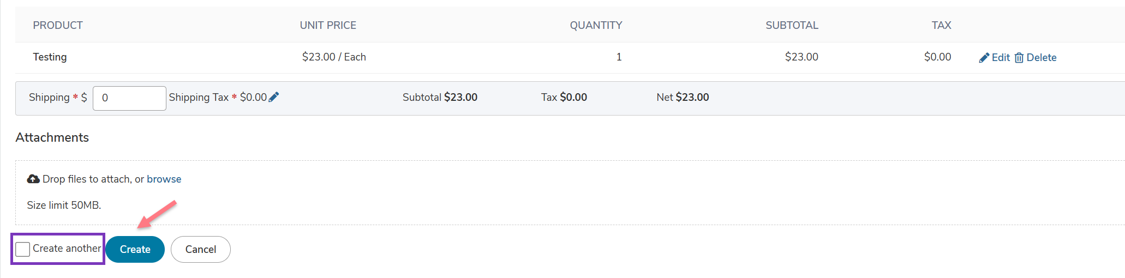Focus the Shipping amount input field
The height and width of the screenshot is (278, 1125).
click(x=129, y=98)
